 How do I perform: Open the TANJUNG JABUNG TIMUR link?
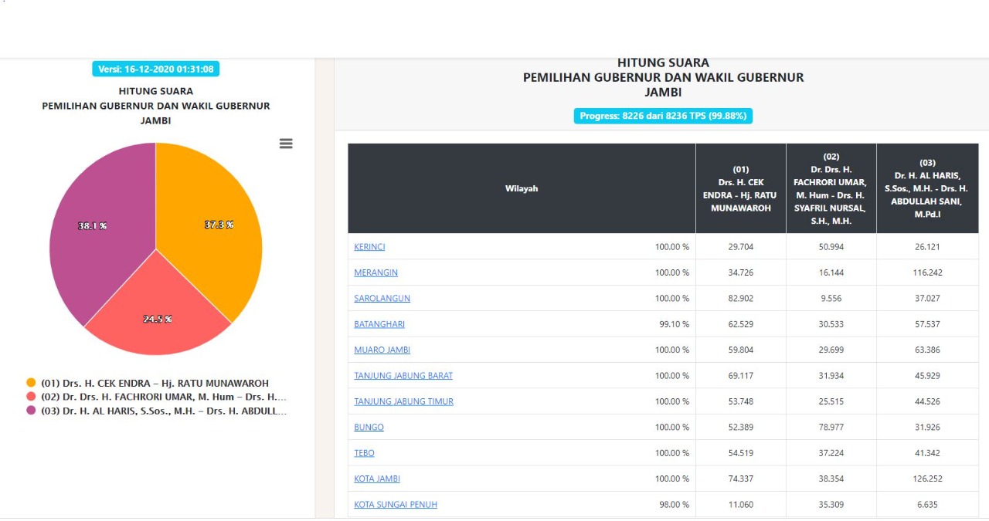tap(403, 401)
